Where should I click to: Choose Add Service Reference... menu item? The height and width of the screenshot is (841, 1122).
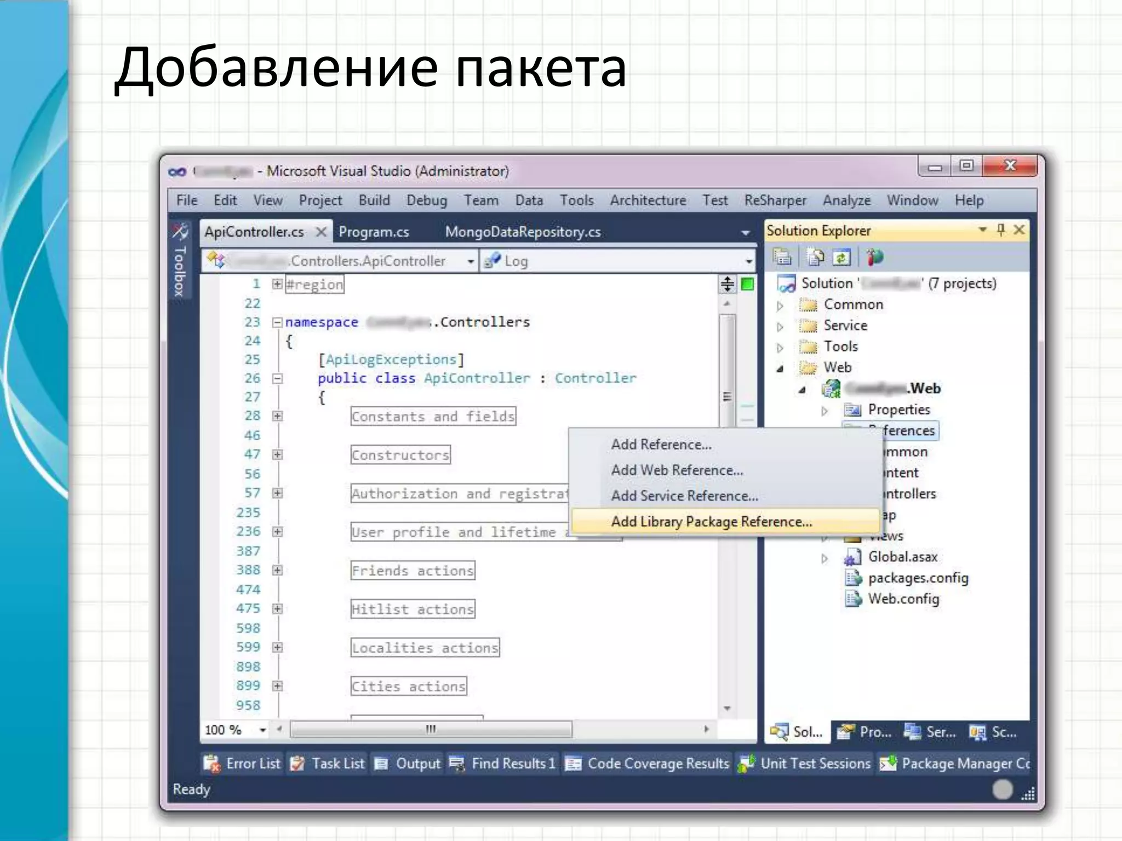click(724, 496)
